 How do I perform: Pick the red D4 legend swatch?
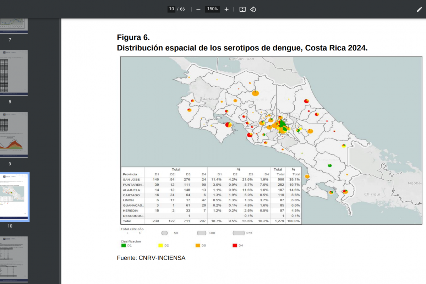point(235,245)
